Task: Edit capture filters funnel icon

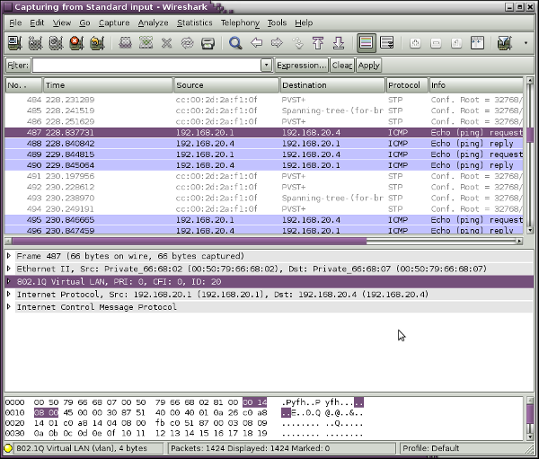Action: 505,43
